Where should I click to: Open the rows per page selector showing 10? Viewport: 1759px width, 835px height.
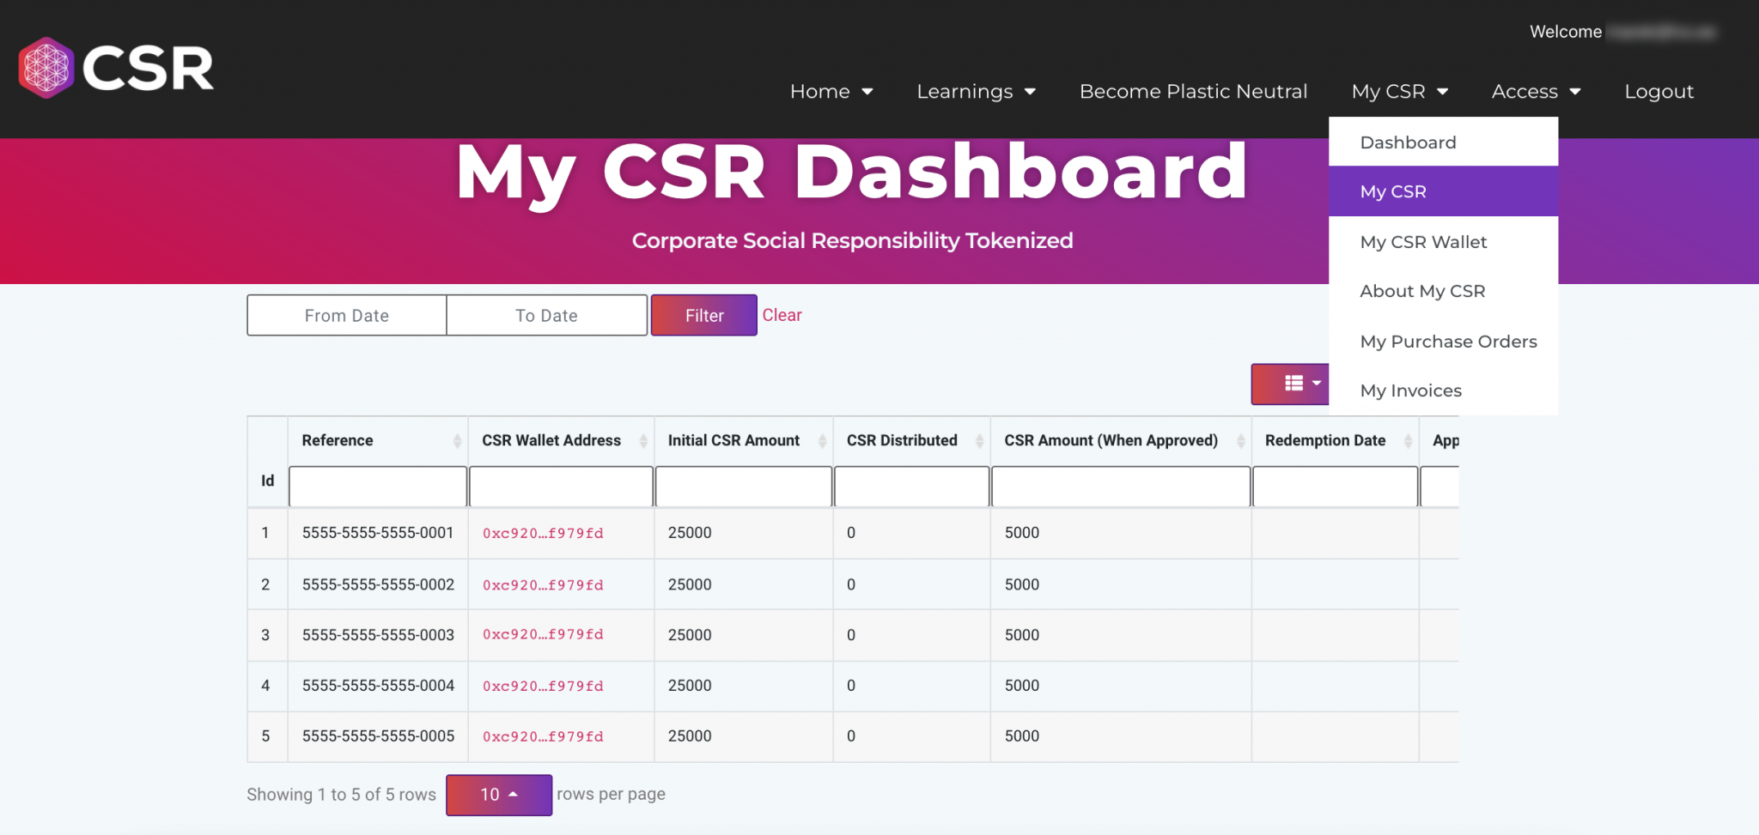498,794
